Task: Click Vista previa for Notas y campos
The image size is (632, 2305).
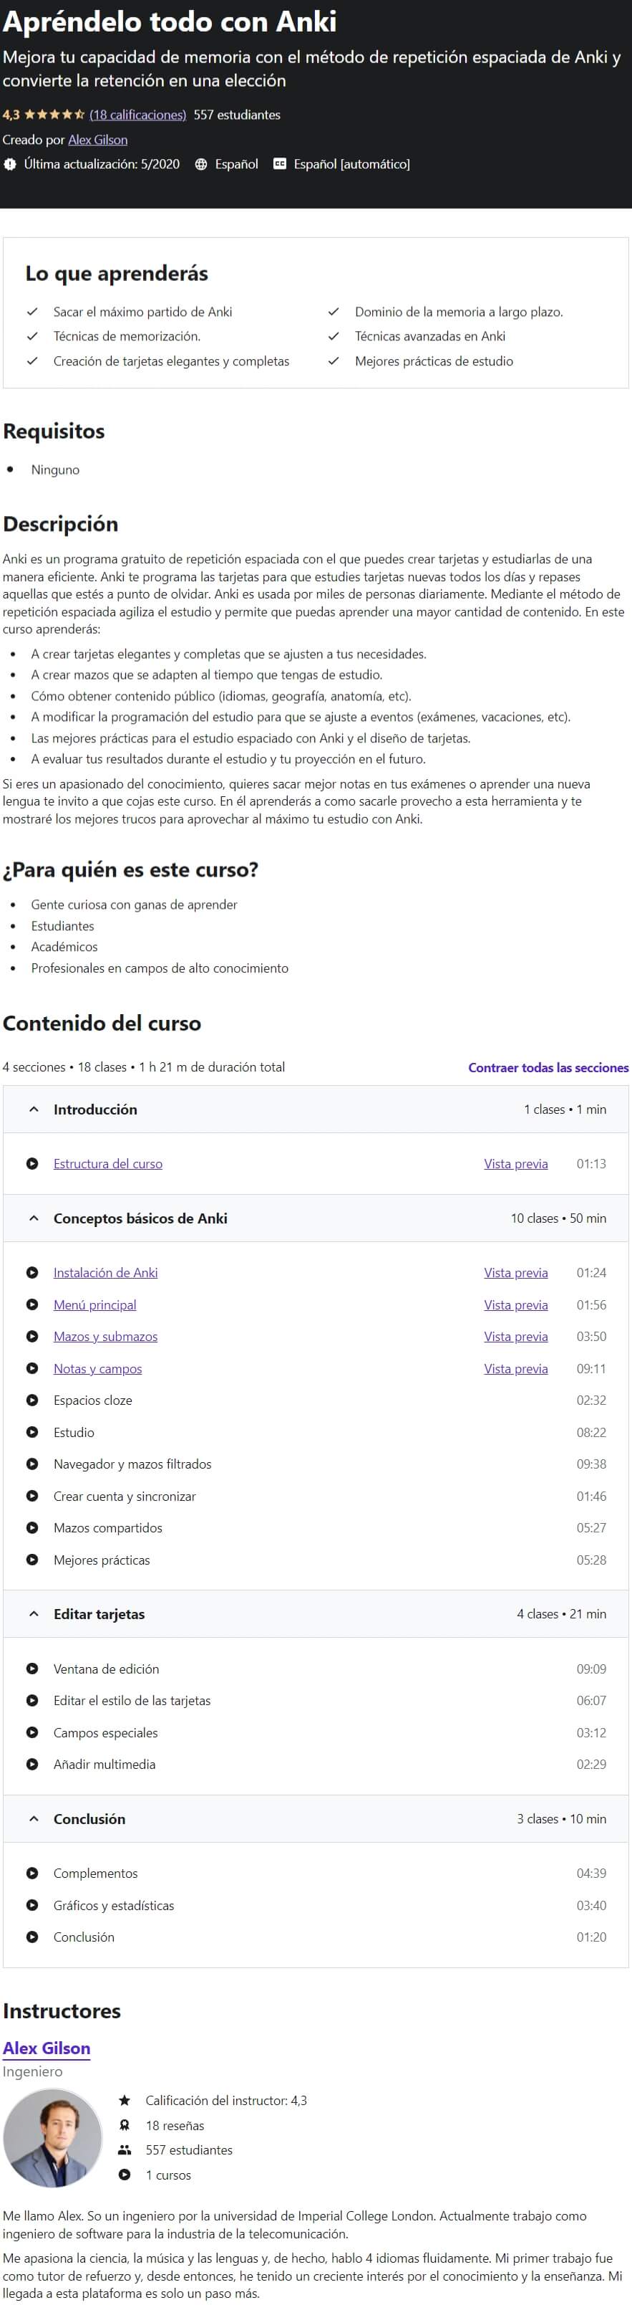Action: (516, 1368)
